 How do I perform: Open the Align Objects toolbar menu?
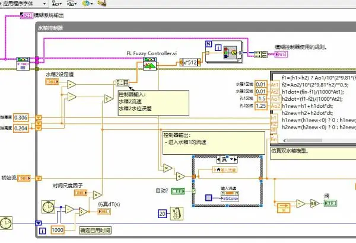click(57, 4)
